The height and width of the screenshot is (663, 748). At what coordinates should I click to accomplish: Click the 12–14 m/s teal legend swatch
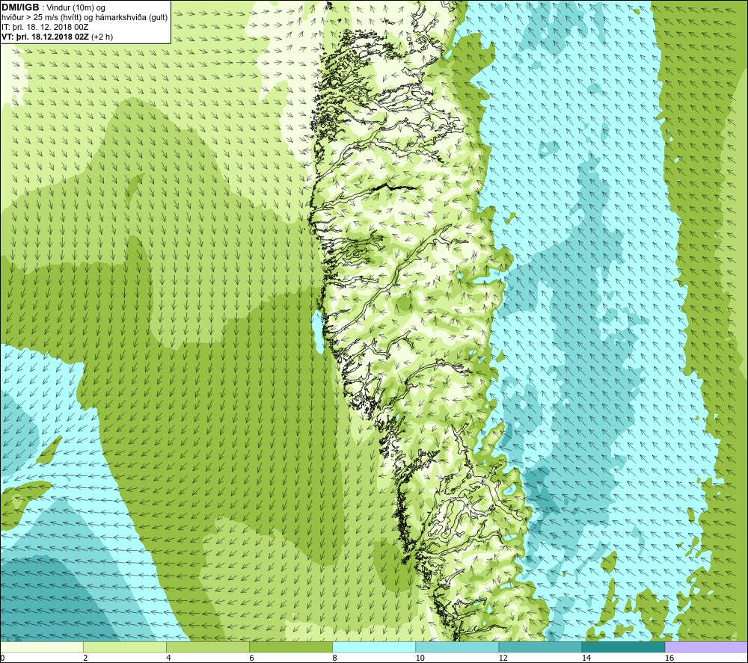(x=539, y=647)
